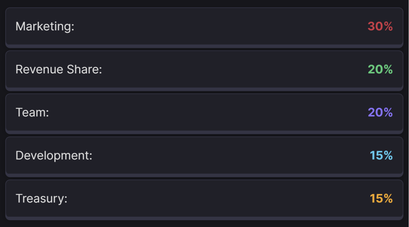Click the Marketing label text
The image size is (409, 227).
point(45,27)
